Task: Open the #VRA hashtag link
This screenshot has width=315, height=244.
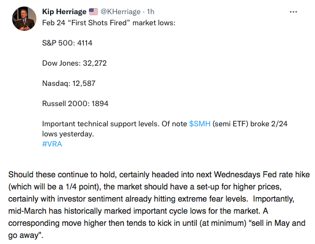Action: click(52, 144)
